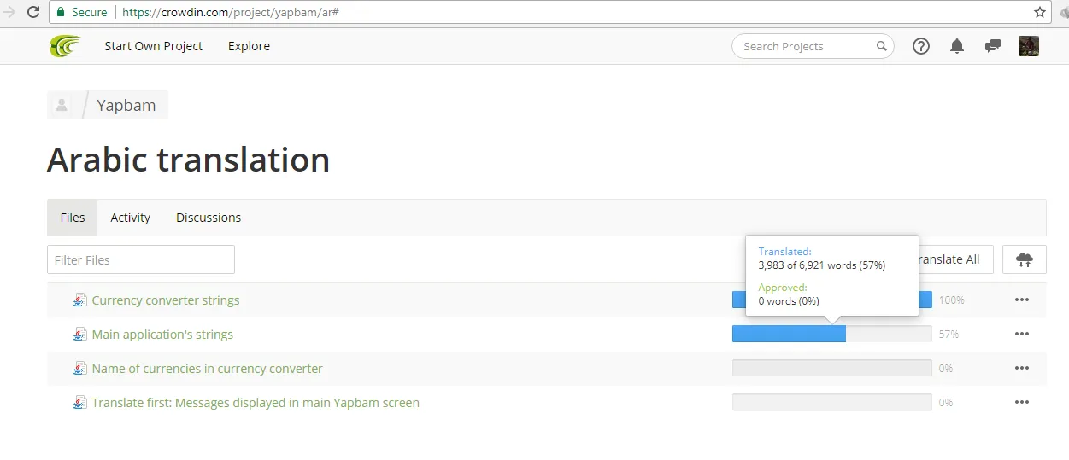1069x460 pixels.
Task: Click the 'Translated:' label in tooltip
Action: pos(784,252)
